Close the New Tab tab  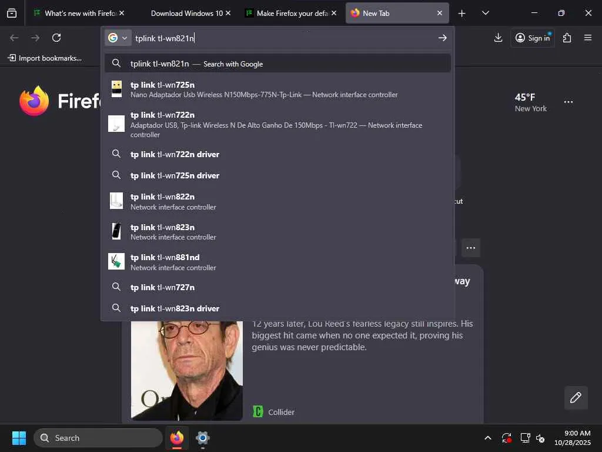coord(440,13)
